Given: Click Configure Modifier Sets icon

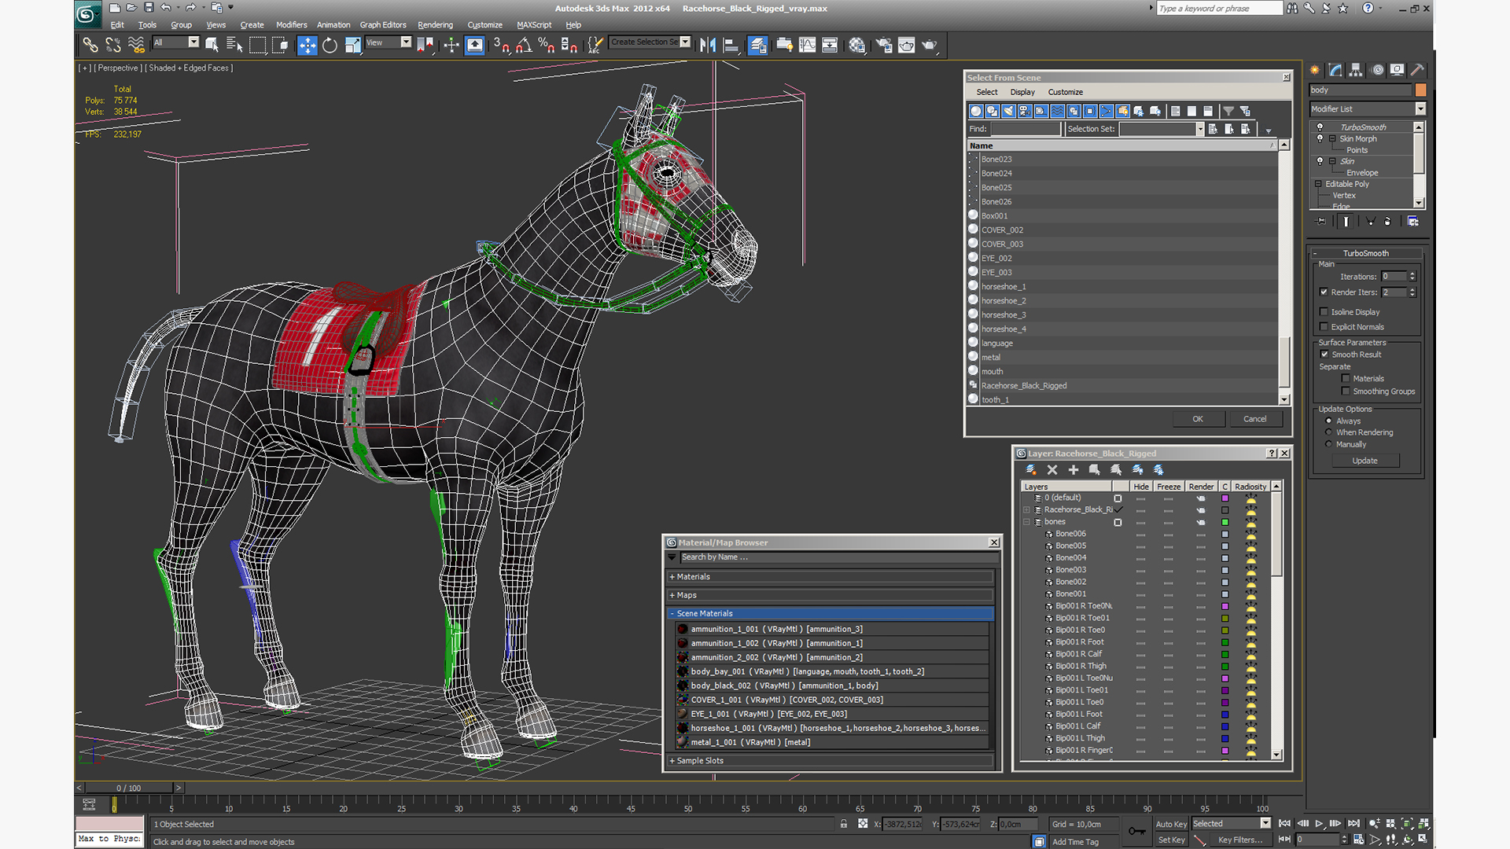Looking at the screenshot, I should (x=1412, y=222).
